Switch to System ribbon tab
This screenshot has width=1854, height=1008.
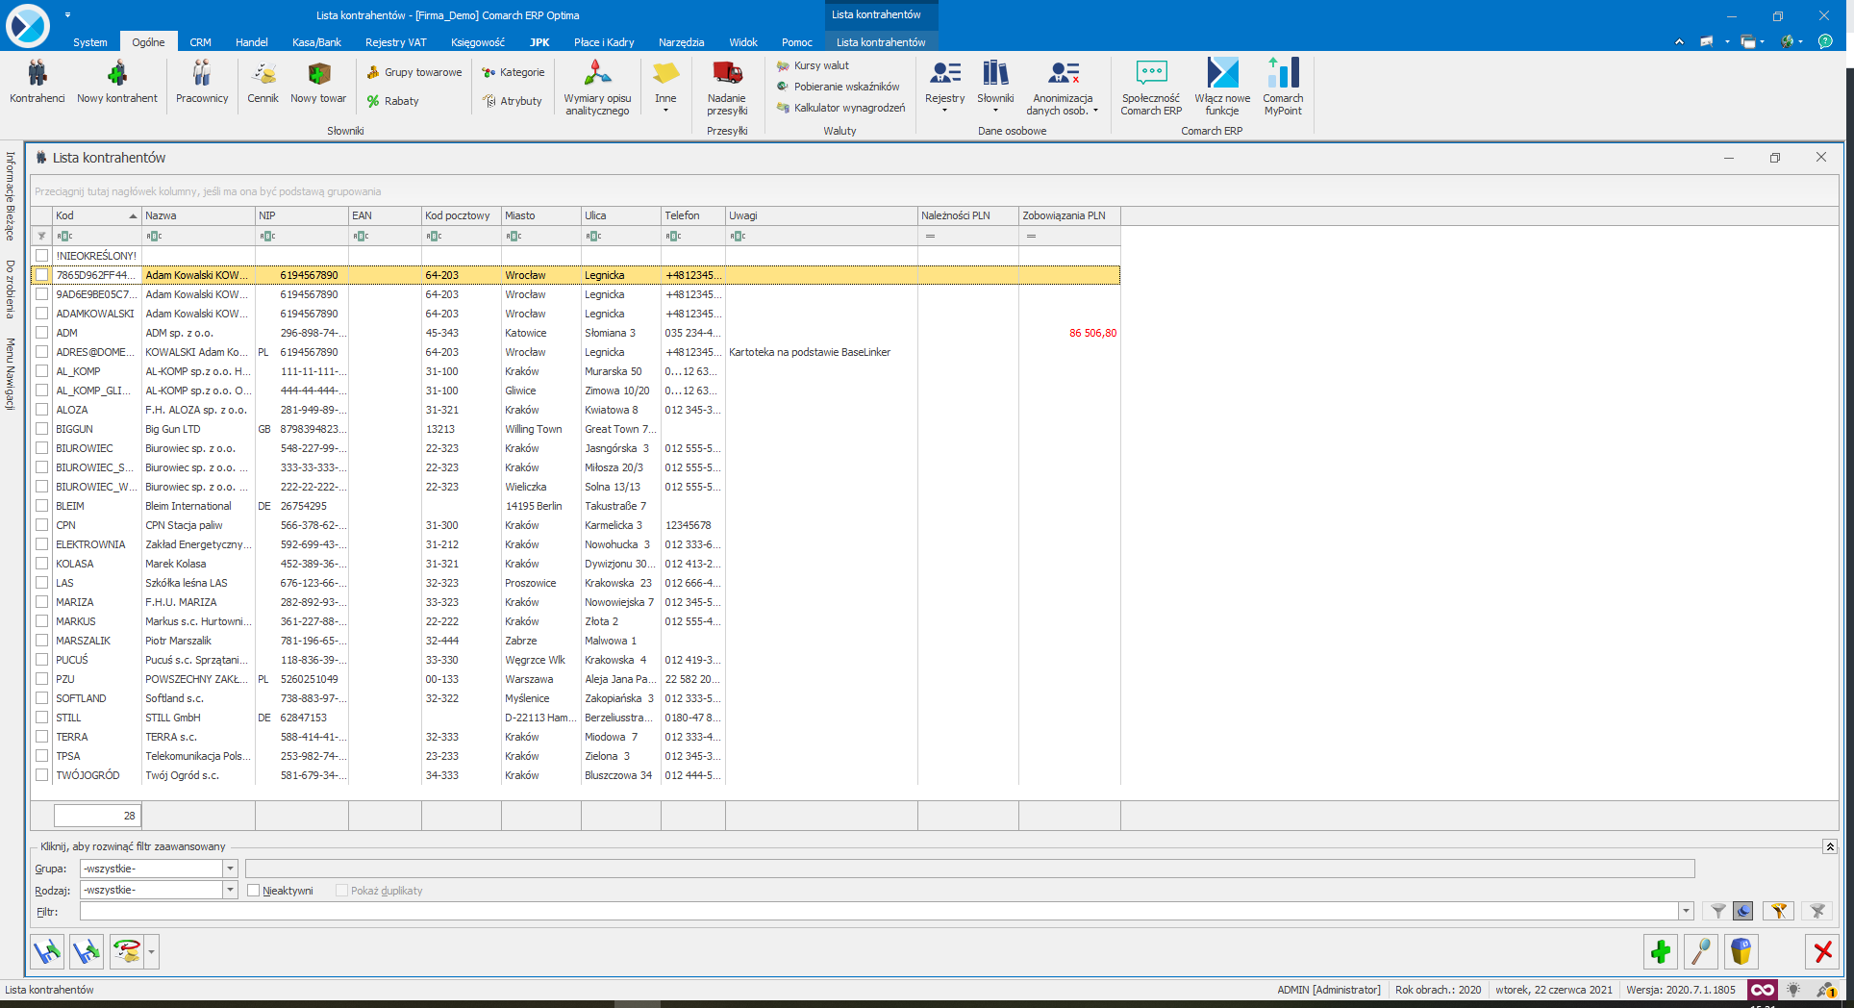(x=90, y=42)
